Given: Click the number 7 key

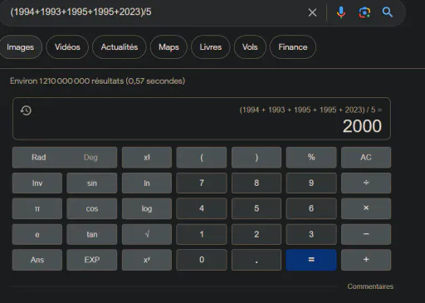Looking at the screenshot, I should [202, 183].
